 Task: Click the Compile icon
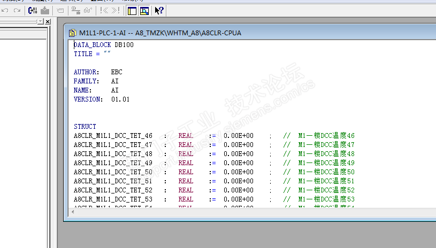tap(33, 11)
